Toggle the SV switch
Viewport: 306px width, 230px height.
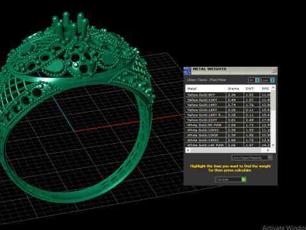[254, 80]
